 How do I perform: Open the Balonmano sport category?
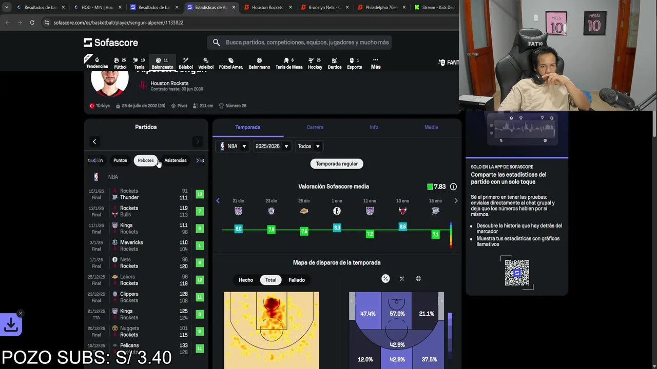pyautogui.click(x=259, y=63)
